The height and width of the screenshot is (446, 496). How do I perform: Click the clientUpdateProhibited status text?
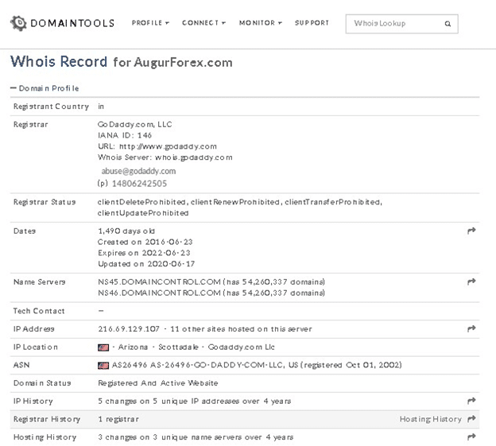click(x=143, y=213)
